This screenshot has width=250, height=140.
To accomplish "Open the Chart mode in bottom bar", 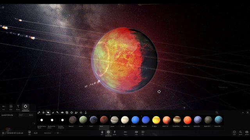I will [x=125, y=133].
